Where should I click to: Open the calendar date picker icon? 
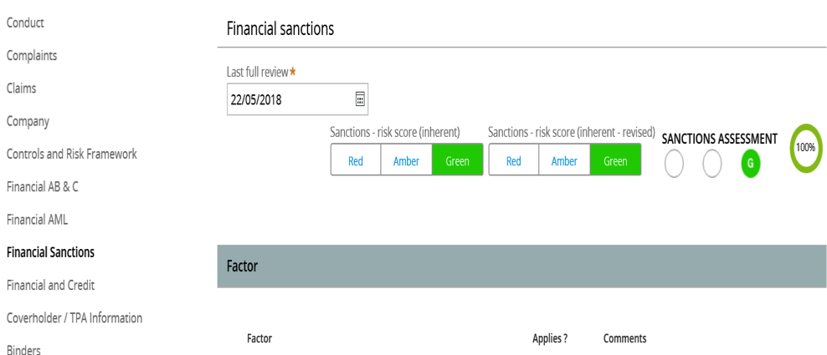(x=360, y=99)
